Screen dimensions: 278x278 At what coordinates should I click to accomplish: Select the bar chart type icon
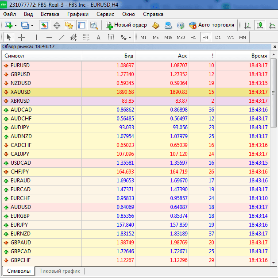click(247, 25)
